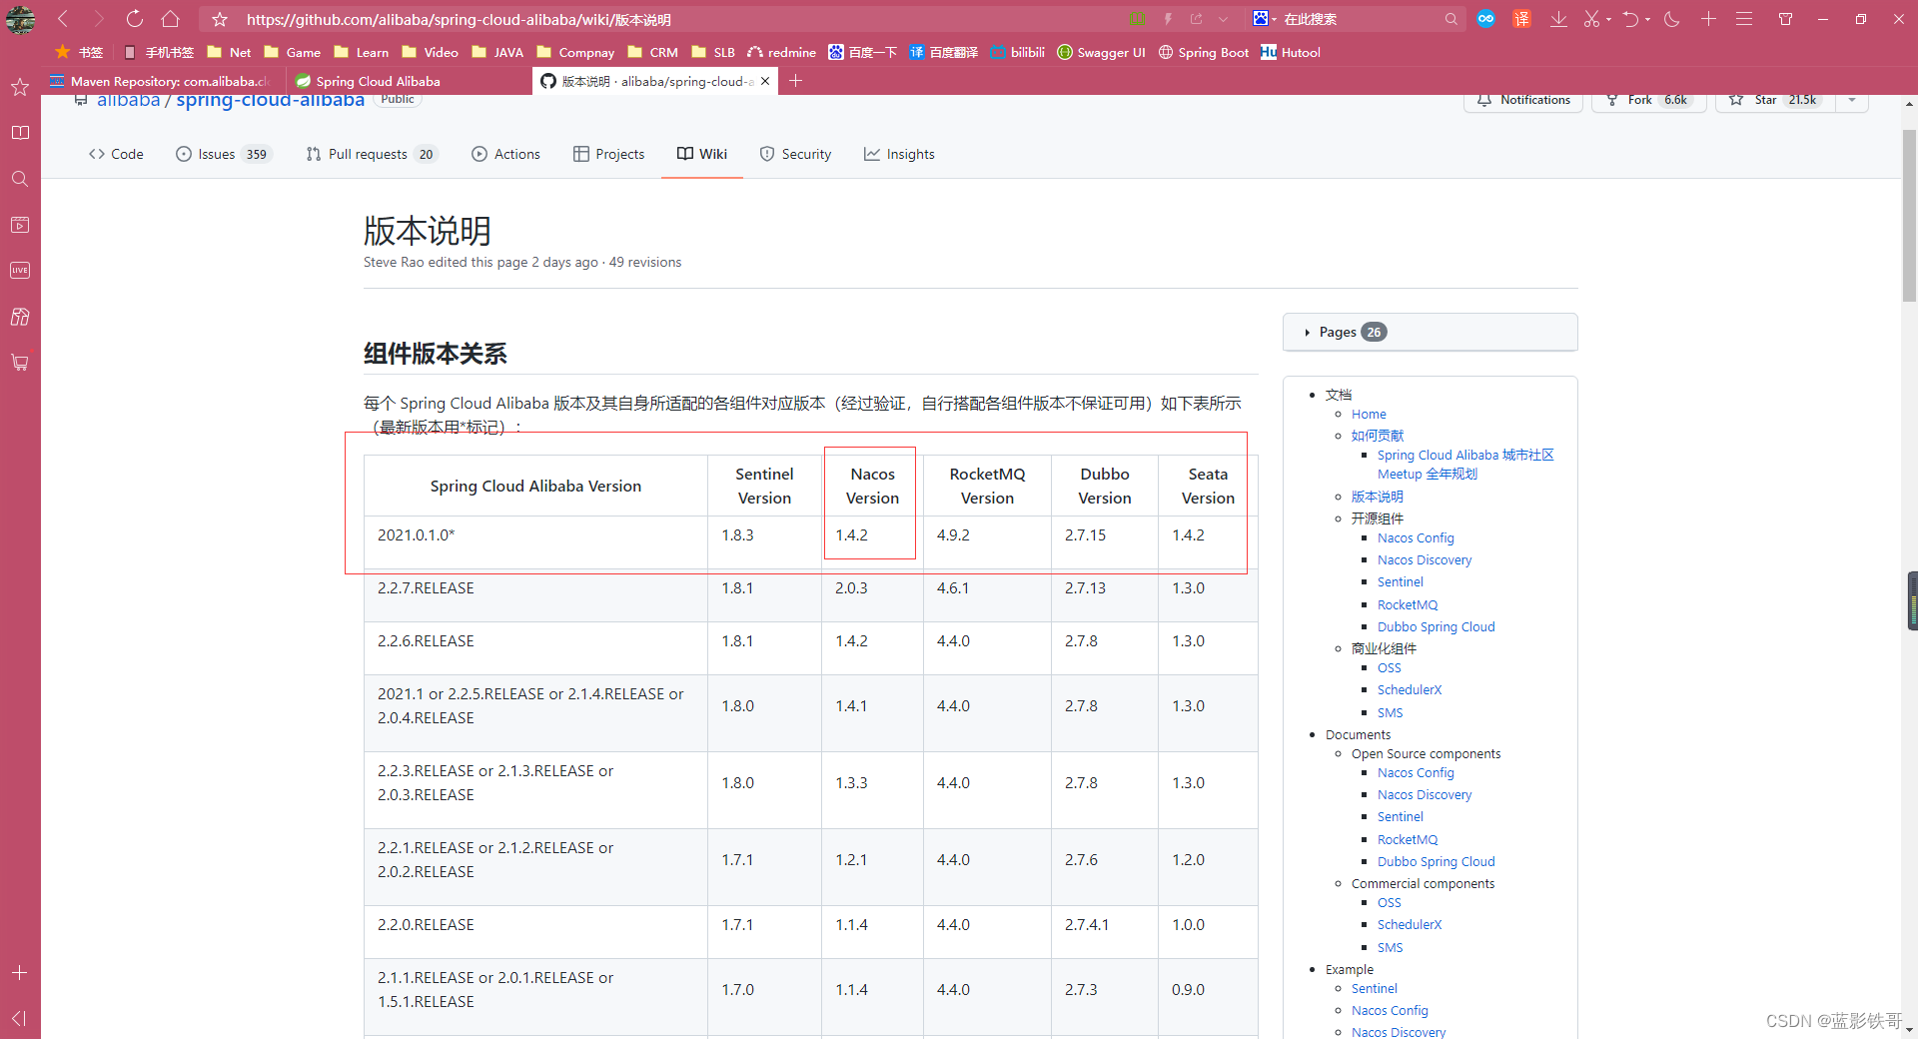The width and height of the screenshot is (1918, 1039).
Task: Activate the scissors screenshot tool
Action: (x=1592, y=19)
